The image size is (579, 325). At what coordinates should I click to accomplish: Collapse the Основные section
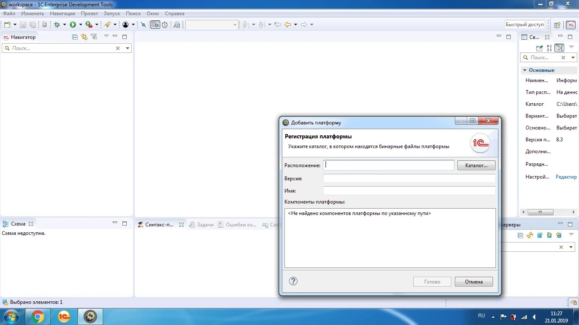click(525, 70)
